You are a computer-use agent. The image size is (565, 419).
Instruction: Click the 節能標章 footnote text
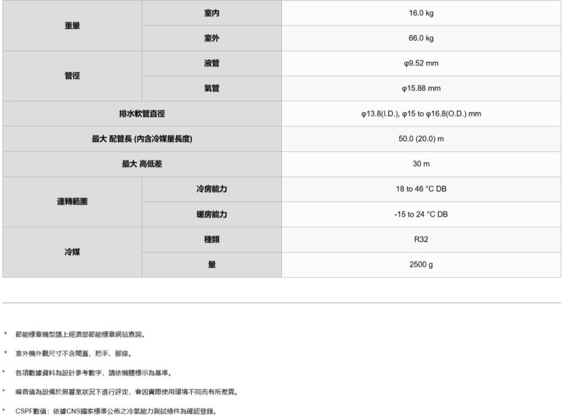pos(81,334)
